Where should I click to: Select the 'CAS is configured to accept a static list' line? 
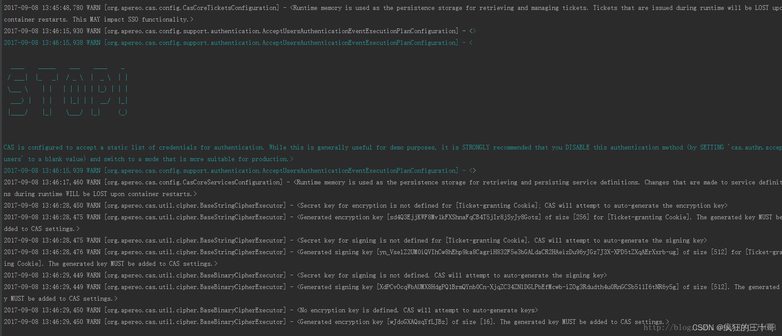click(x=393, y=147)
